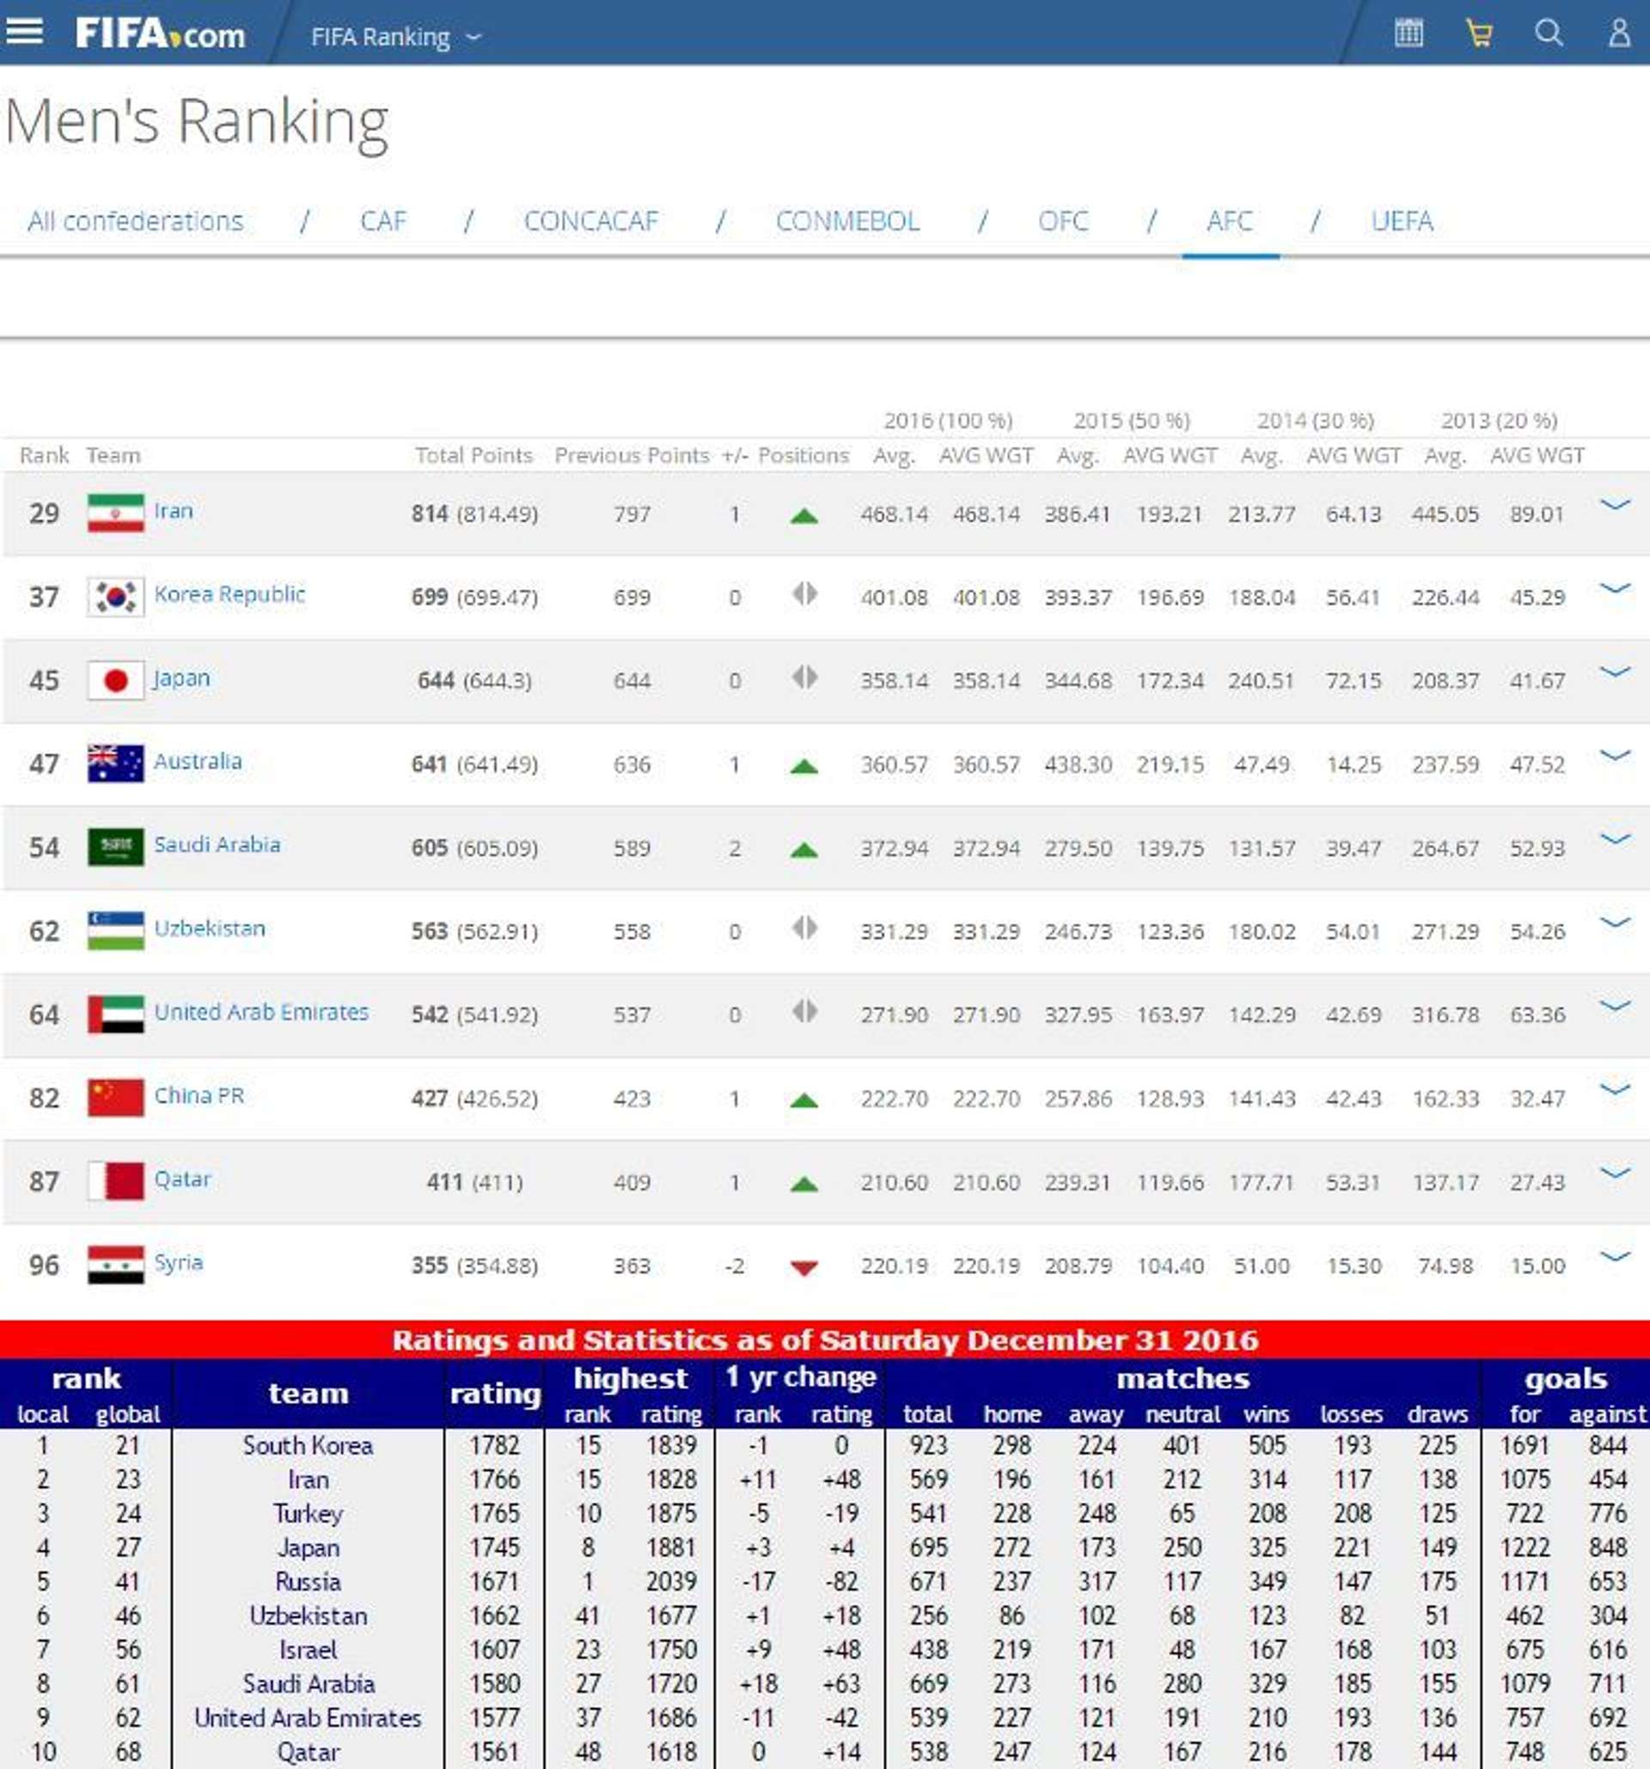1650x1769 pixels.
Task: Click the Iran flag icon
Action: tap(116, 513)
